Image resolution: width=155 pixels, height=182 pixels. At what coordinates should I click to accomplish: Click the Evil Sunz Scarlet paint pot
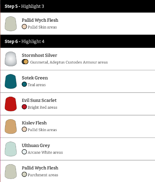point(11,104)
